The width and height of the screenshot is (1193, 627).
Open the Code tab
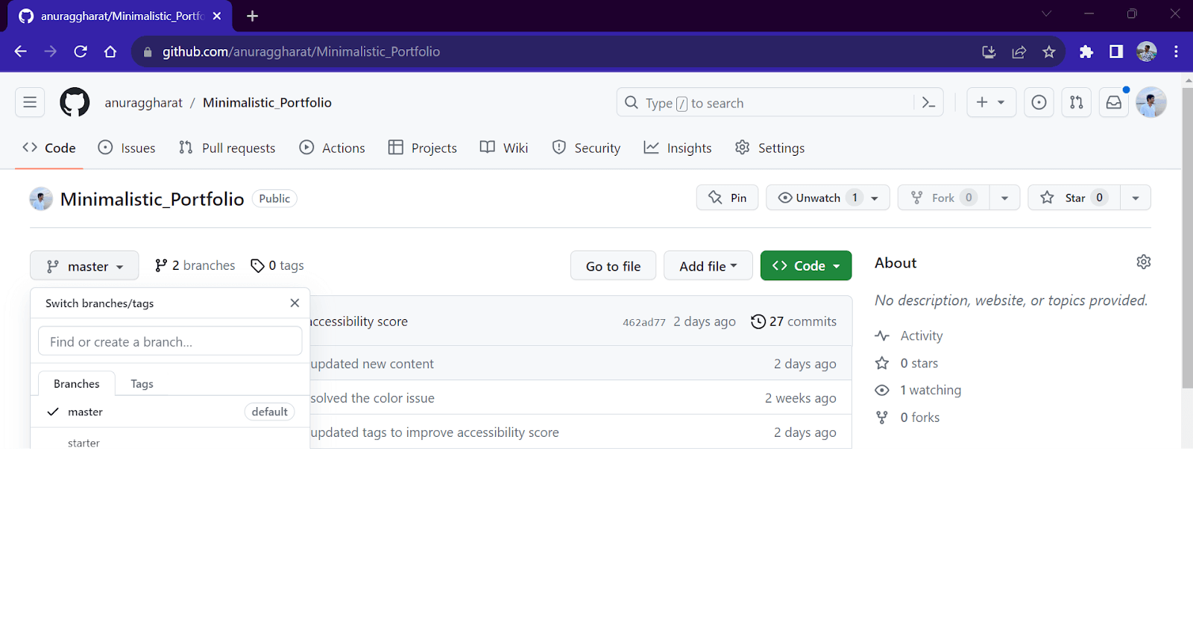point(49,148)
